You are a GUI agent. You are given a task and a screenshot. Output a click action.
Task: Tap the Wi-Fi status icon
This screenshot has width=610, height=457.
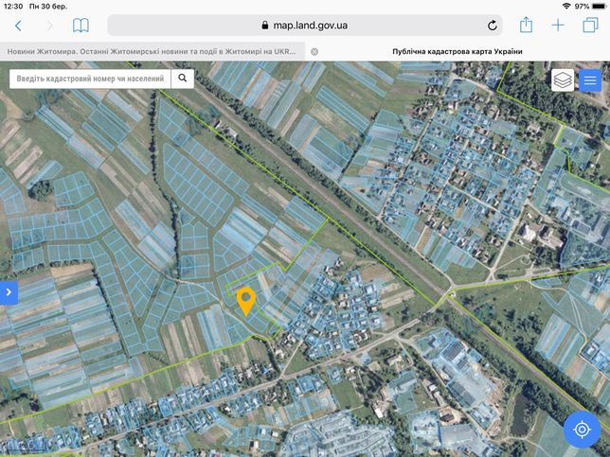pyautogui.click(x=566, y=7)
